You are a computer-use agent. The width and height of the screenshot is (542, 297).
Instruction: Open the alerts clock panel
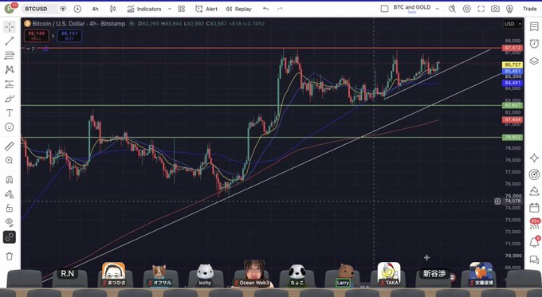click(x=534, y=44)
